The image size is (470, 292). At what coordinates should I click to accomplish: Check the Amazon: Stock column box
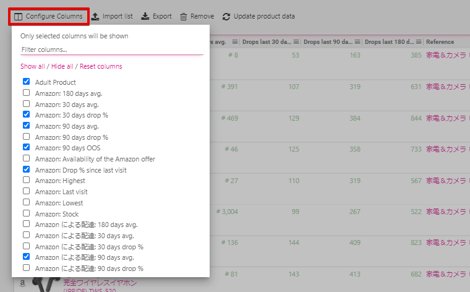pos(26,213)
